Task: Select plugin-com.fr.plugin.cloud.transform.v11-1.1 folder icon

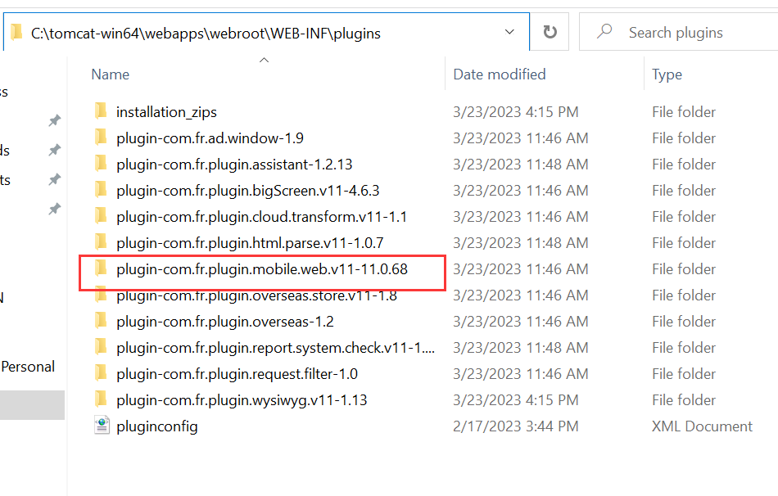Action: [101, 216]
